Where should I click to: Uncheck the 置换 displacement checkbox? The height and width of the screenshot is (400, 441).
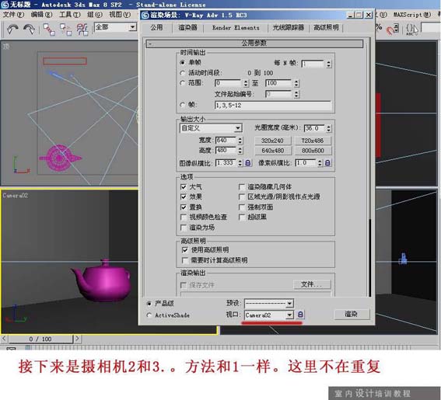(184, 207)
